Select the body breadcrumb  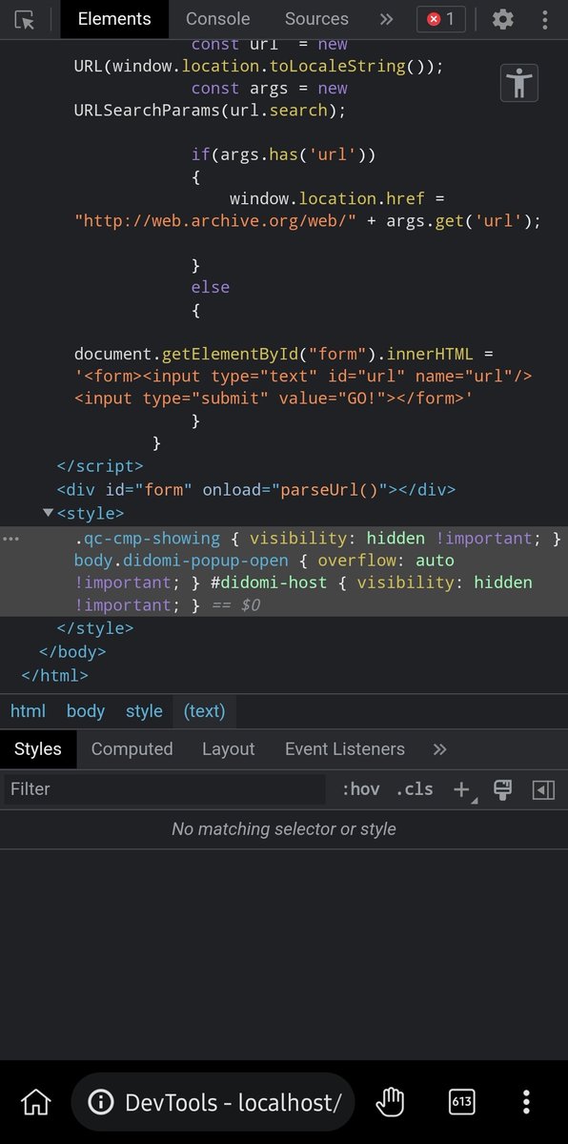point(86,711)
